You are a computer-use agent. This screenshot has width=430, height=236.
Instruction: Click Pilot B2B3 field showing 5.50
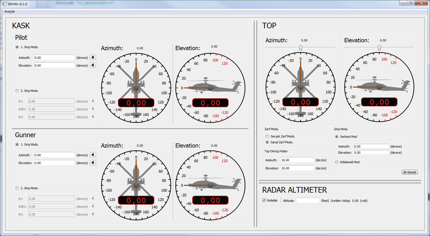click(x=52, y=109)
